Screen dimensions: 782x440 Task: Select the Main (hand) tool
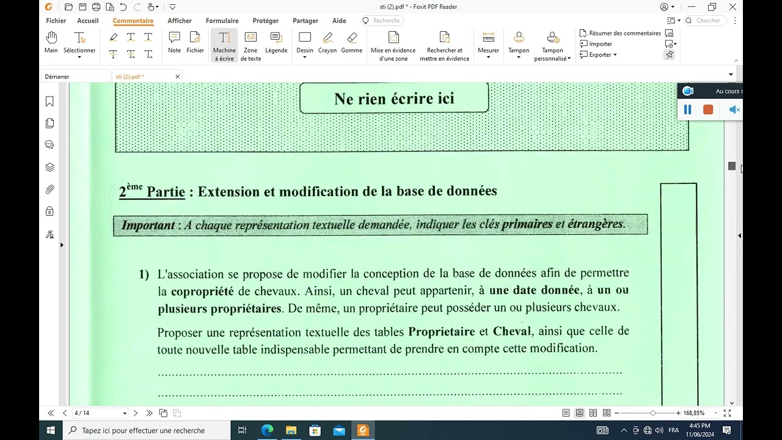click(51, 43)
